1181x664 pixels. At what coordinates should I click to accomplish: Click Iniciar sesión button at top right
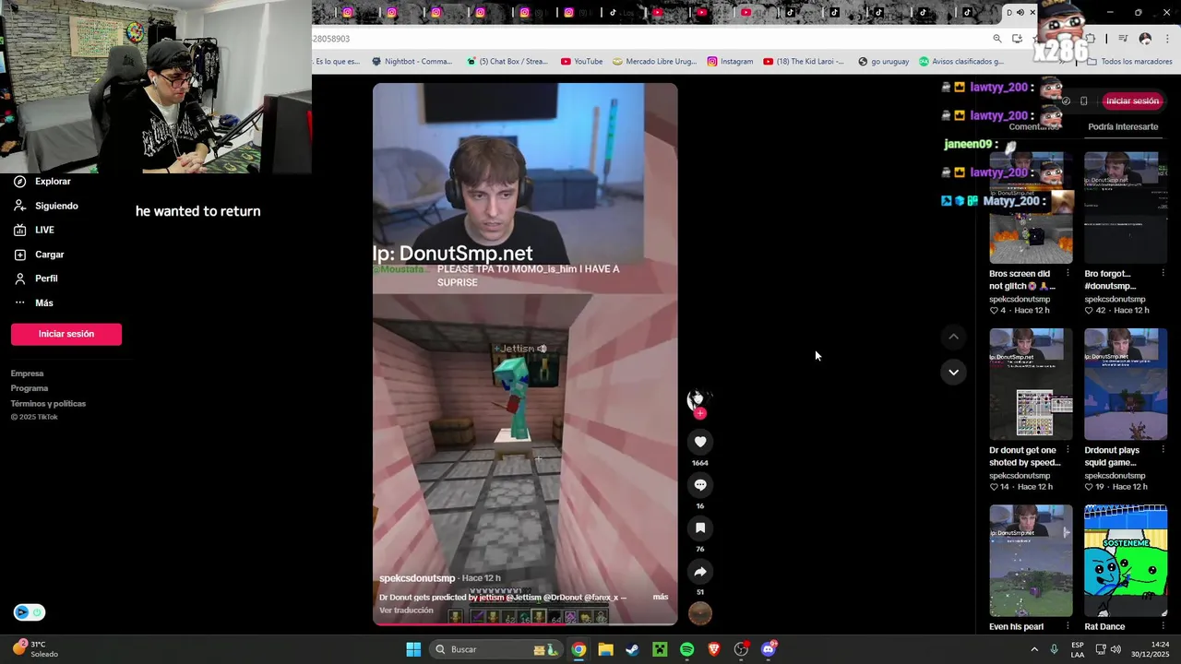coord(1132,101)
